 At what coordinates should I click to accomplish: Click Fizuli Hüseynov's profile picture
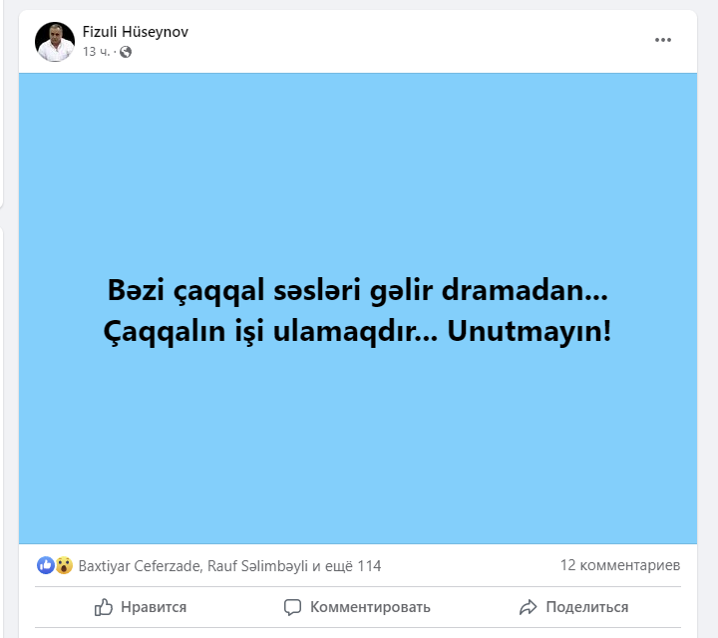pos(55,42)
